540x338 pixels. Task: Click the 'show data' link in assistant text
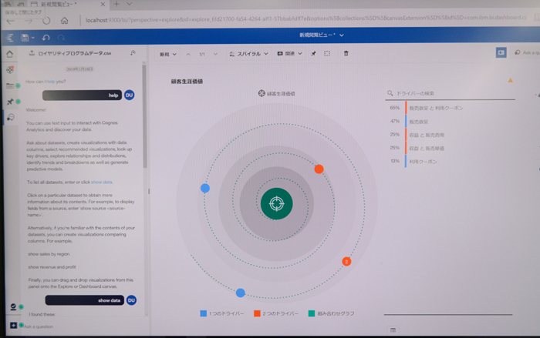point(102,182)
